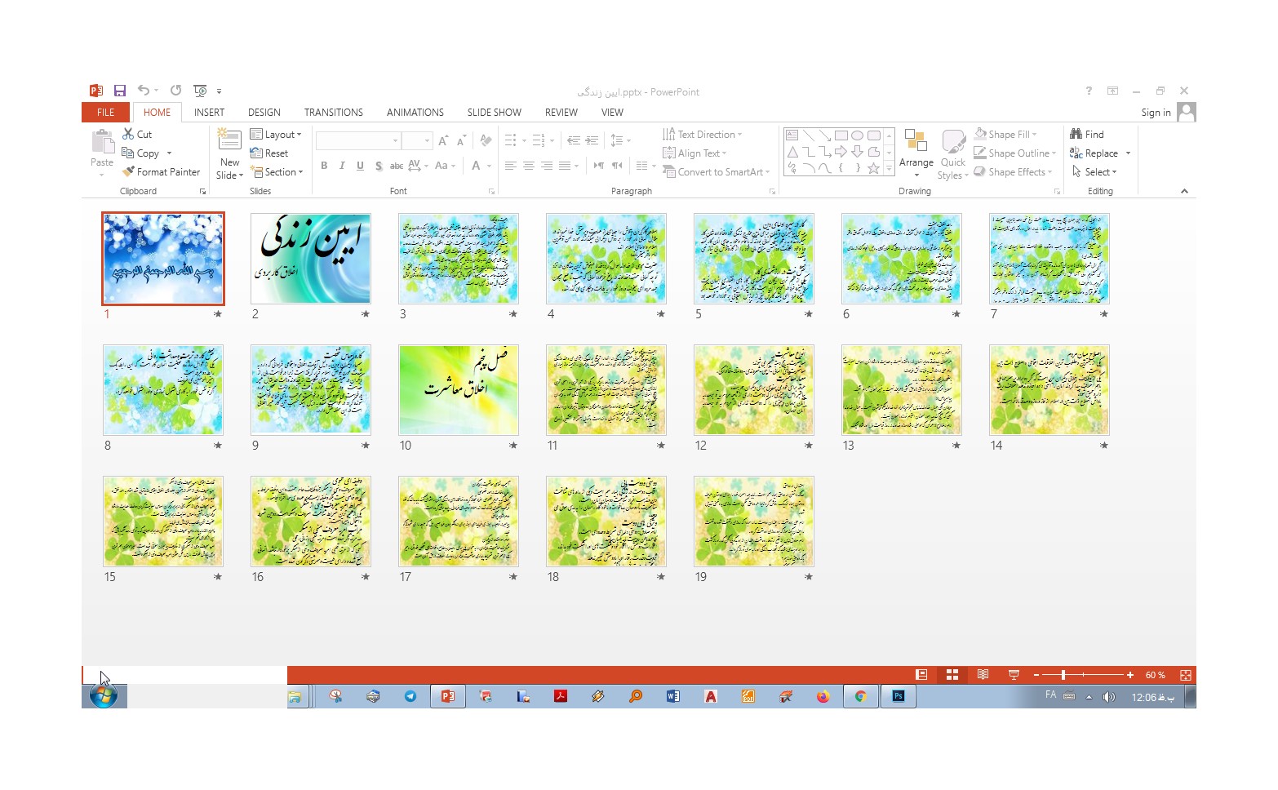Open Photoshop from the taskbar

[x=899, y=696]
